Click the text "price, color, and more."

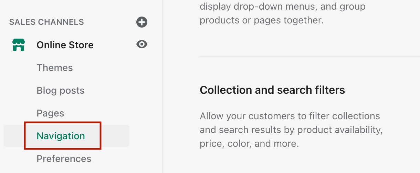point(249,143)
